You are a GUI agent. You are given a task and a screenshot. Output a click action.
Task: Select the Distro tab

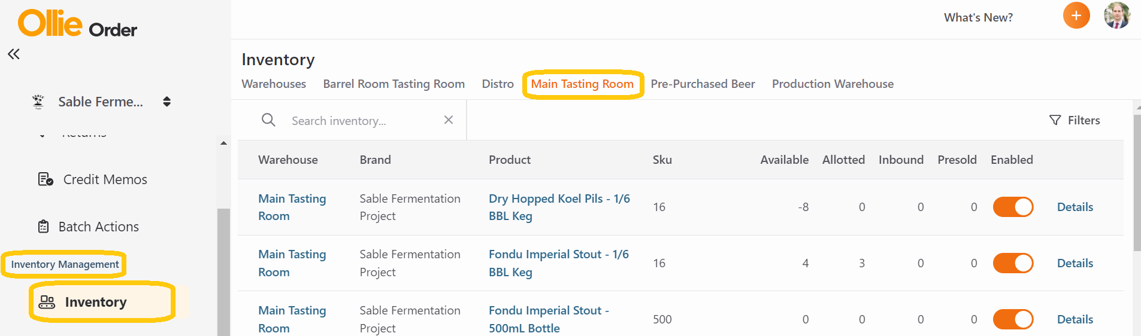pyautogui.click(x=498, y=84)
